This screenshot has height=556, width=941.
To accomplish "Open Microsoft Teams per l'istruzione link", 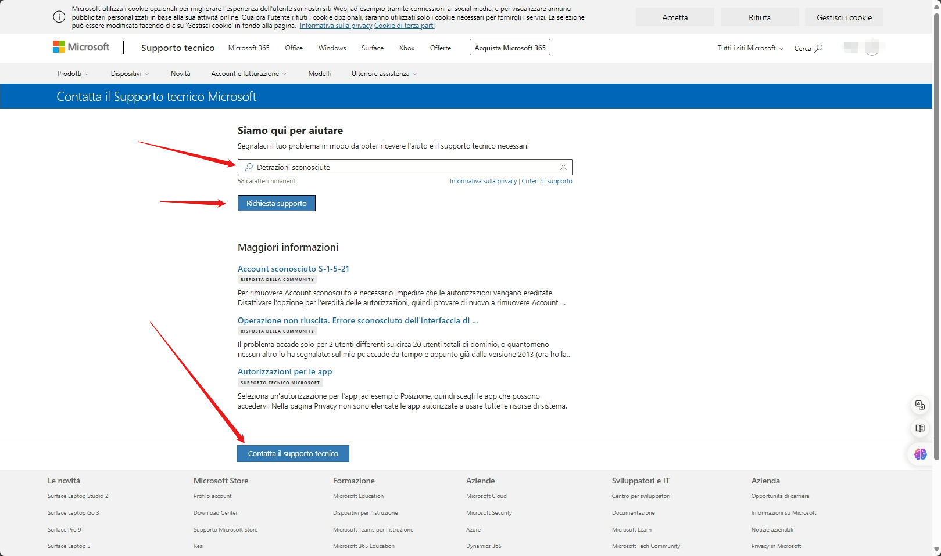I will click(x=373, y=530).
